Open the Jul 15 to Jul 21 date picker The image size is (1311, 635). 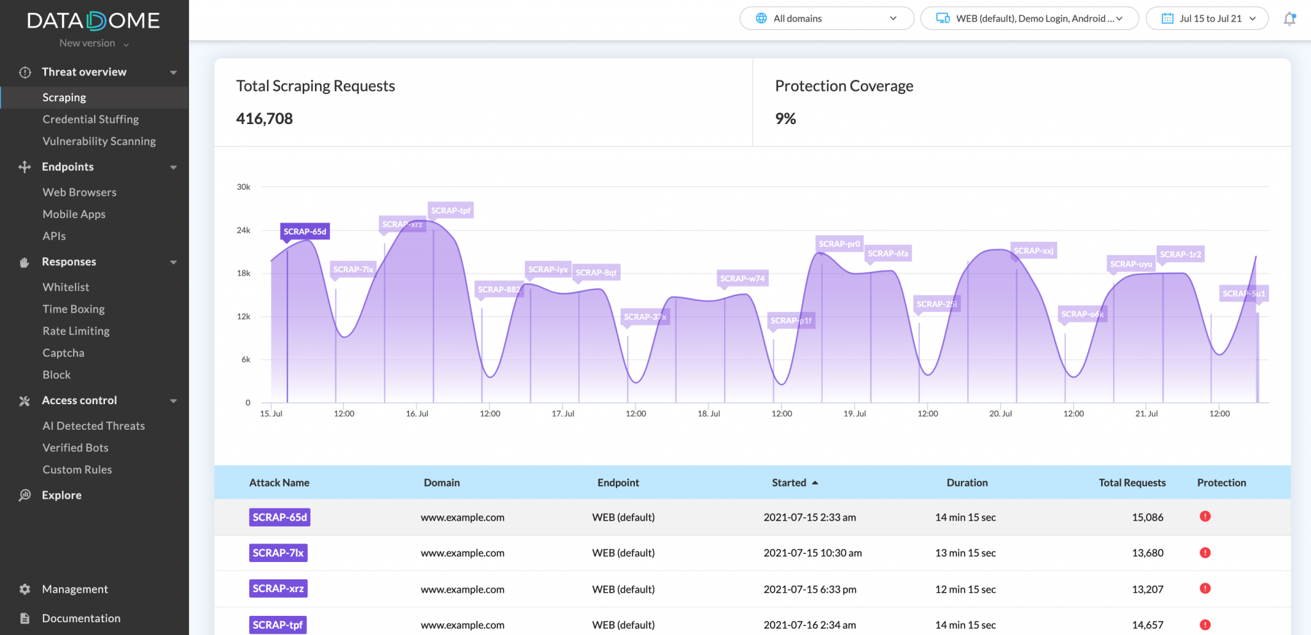[x=1207, y=19]
